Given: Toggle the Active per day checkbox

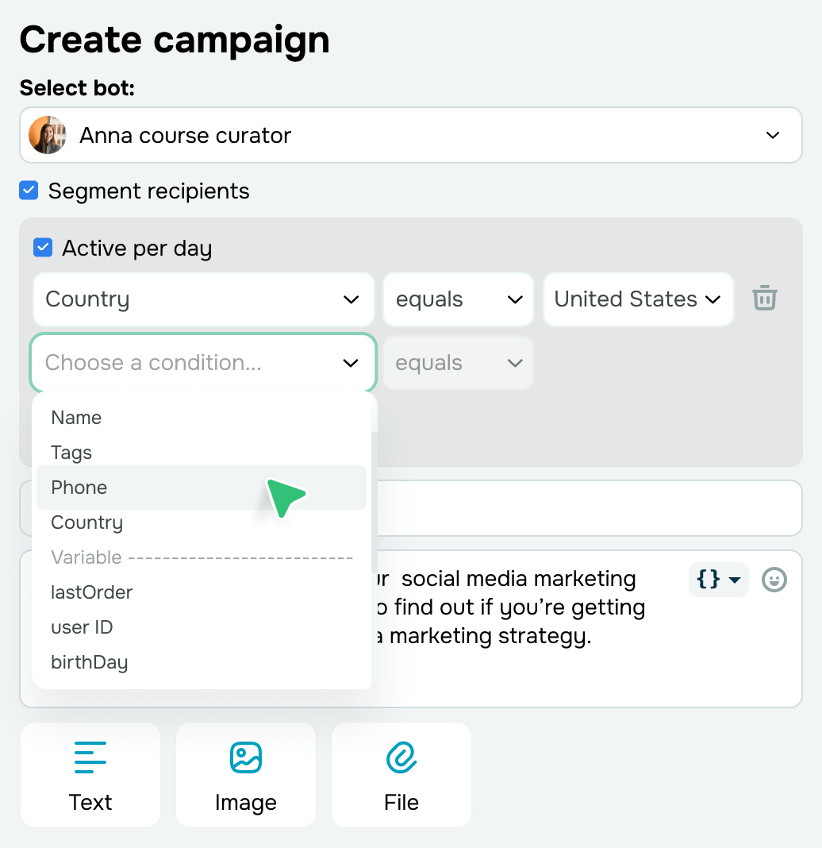Looking at the screenshot, I should pos(43,248).
